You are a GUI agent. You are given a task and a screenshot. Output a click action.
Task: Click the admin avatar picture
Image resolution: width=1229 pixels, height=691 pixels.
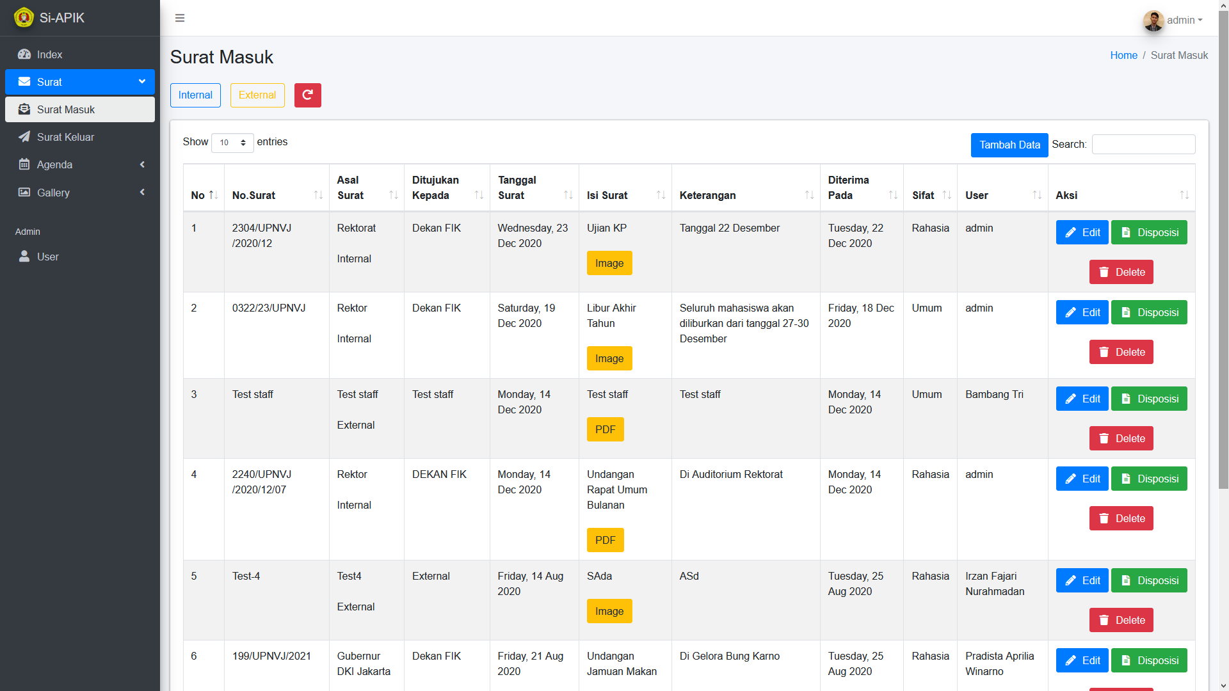(x=1153, y=20)
